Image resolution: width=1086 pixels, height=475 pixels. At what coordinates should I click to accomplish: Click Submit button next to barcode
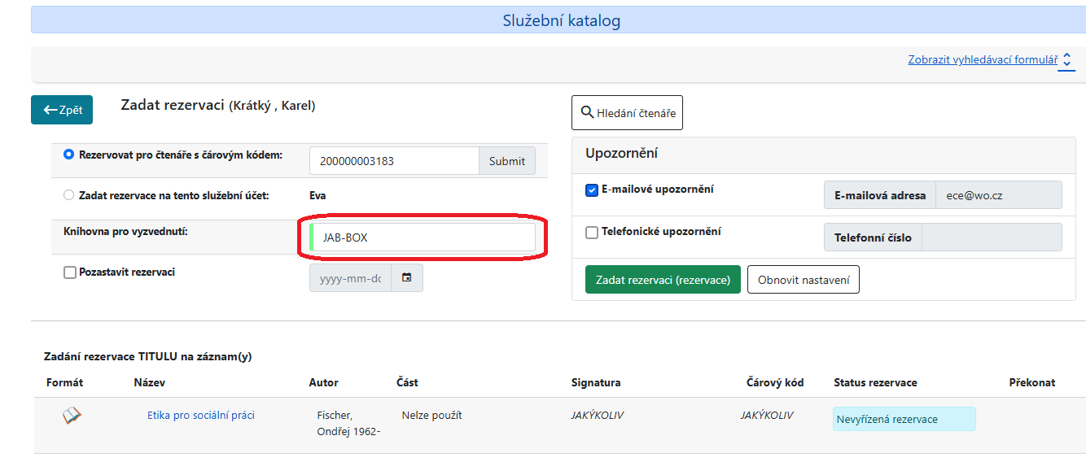pyautogui.click(x=506, y=161)
